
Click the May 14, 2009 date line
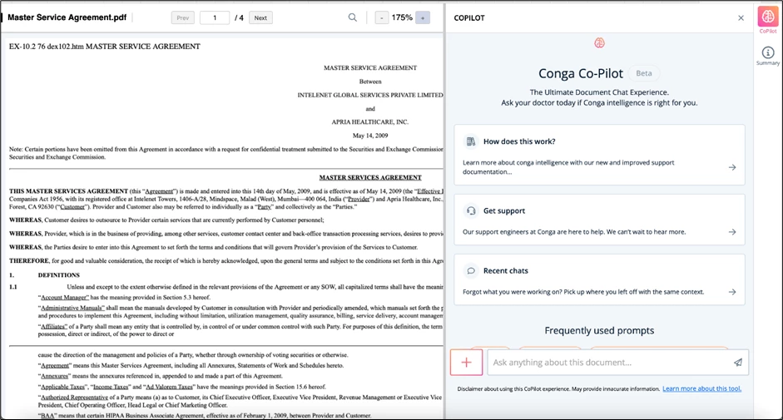click(x=370, y=136)
